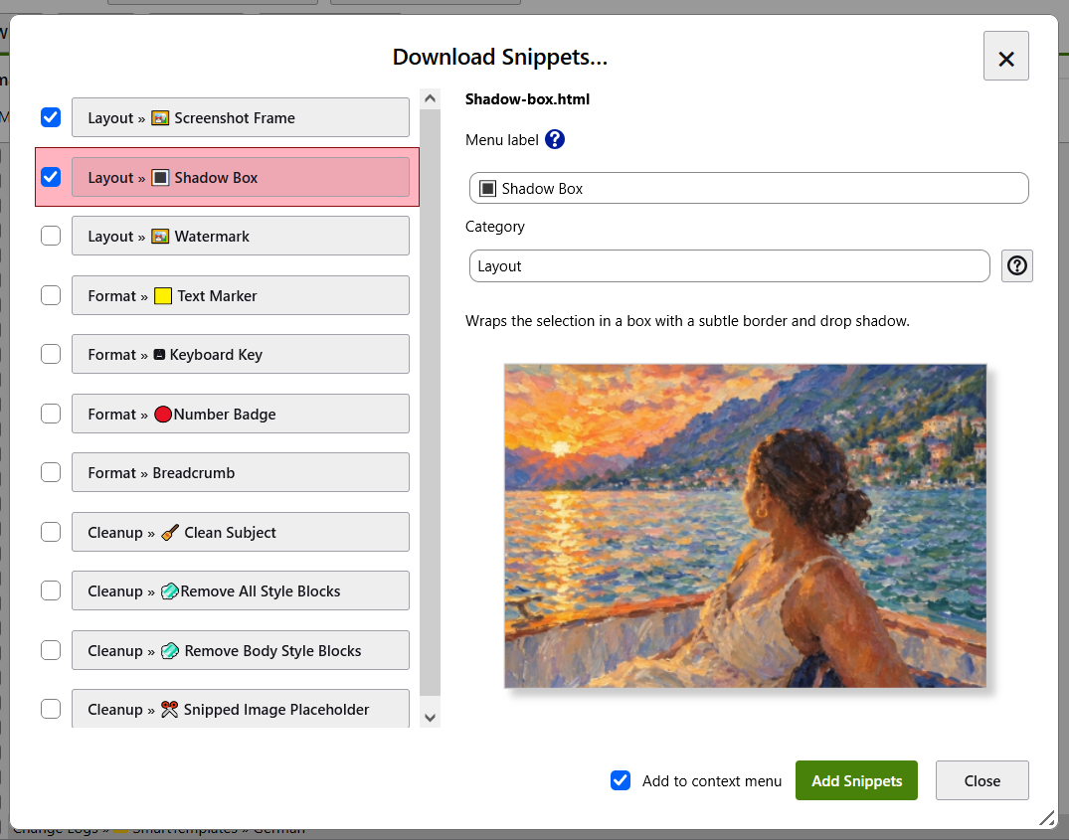This screenshot has height=840, width=1069.
Task: Check the Remove All Style Blocks checkbox
Action: click(x=51, y=590)
